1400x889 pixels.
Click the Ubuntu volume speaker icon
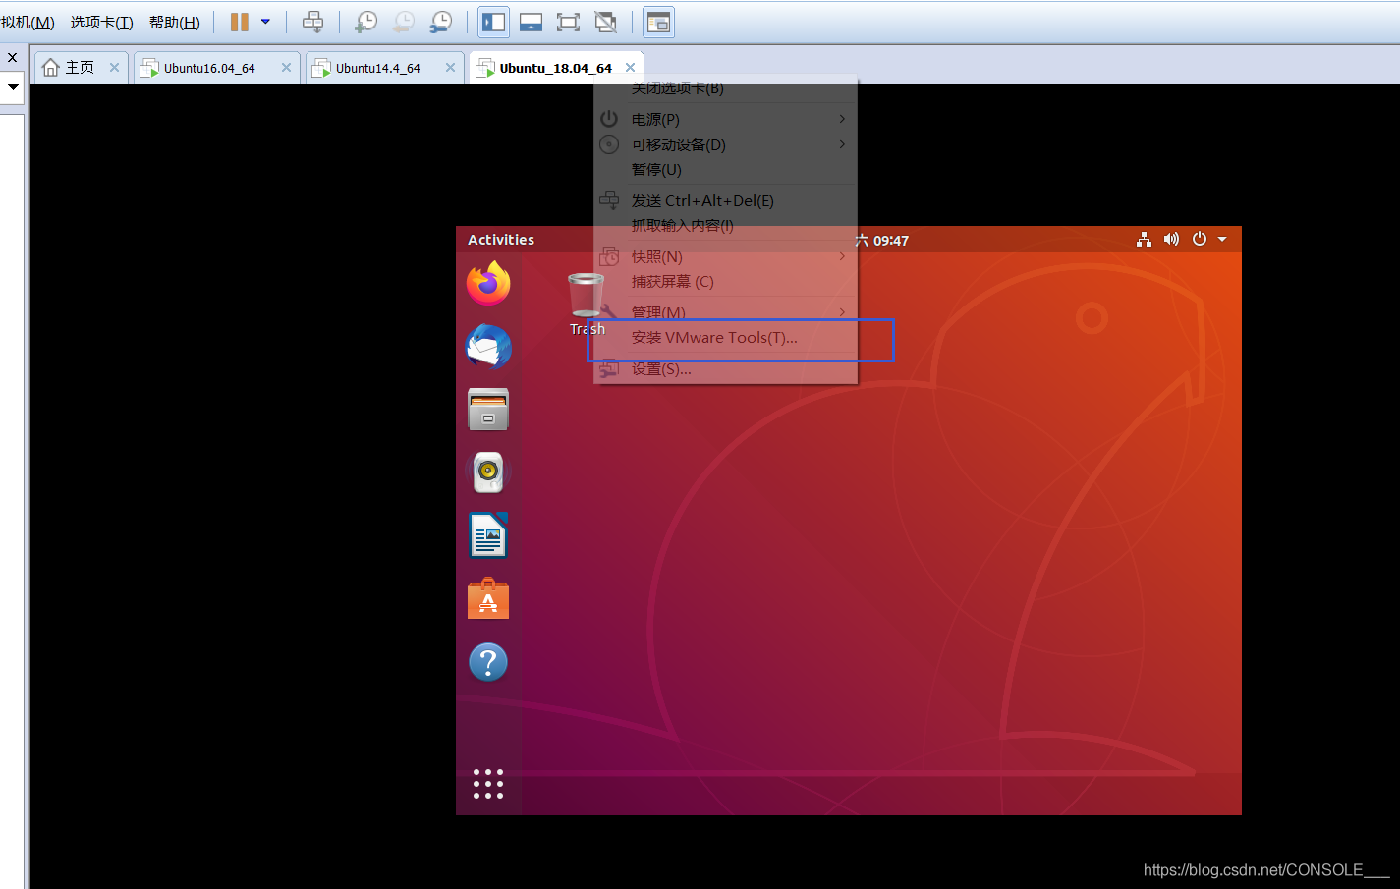[x=1171, y=239]
